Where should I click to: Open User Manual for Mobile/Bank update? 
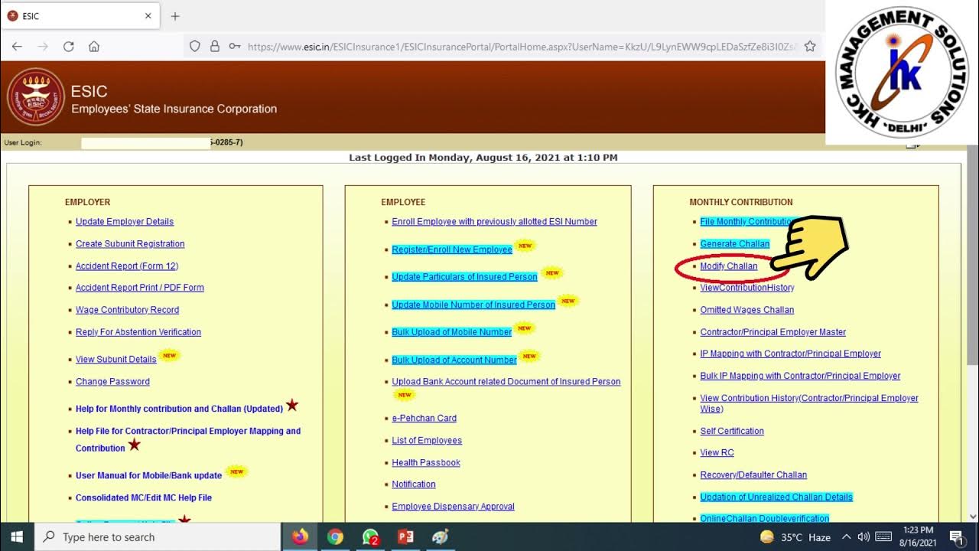click(x=148, y=476)
